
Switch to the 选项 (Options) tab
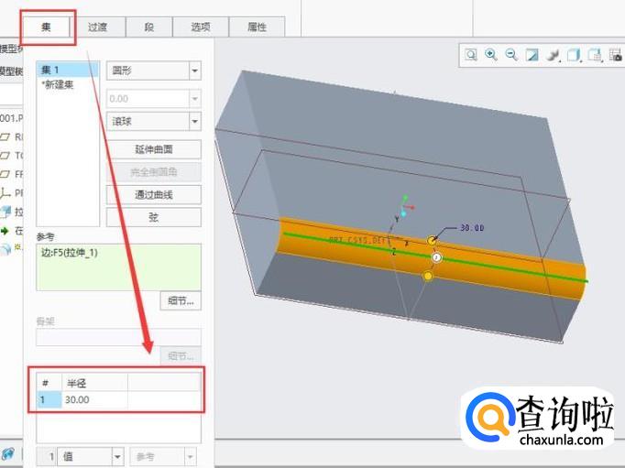[x=201, y=27]
